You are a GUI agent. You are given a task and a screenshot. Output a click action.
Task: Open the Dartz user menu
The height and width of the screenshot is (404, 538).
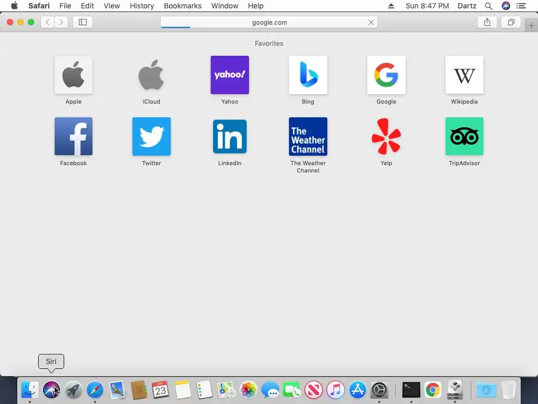(467, 6)
